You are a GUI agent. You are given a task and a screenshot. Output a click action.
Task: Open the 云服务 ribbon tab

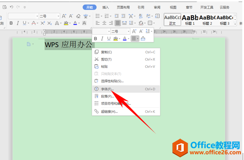point(224,7)
